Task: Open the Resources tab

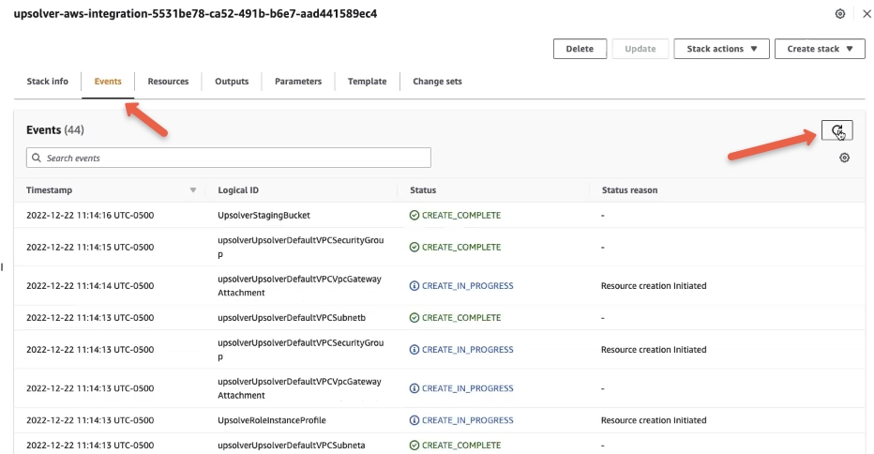Action: [x=168, y=82]
